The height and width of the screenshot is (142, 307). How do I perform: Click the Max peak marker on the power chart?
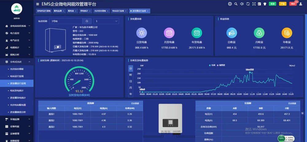pyautogui.click(x=250, y=70)
